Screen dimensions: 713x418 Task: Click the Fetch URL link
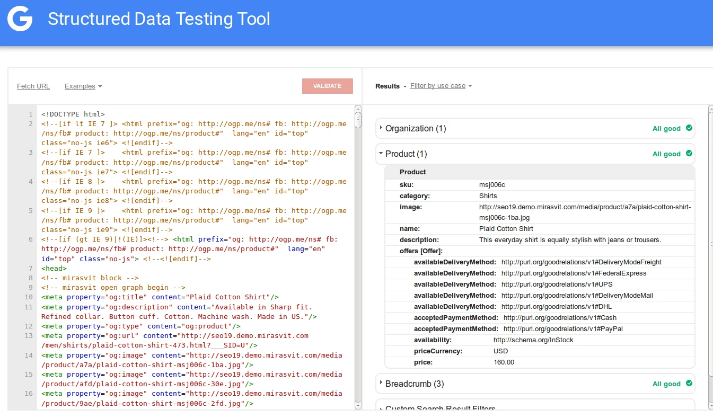[x=33, y=86]
